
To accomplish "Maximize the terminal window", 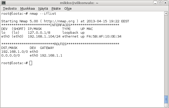I will (160, 3).
